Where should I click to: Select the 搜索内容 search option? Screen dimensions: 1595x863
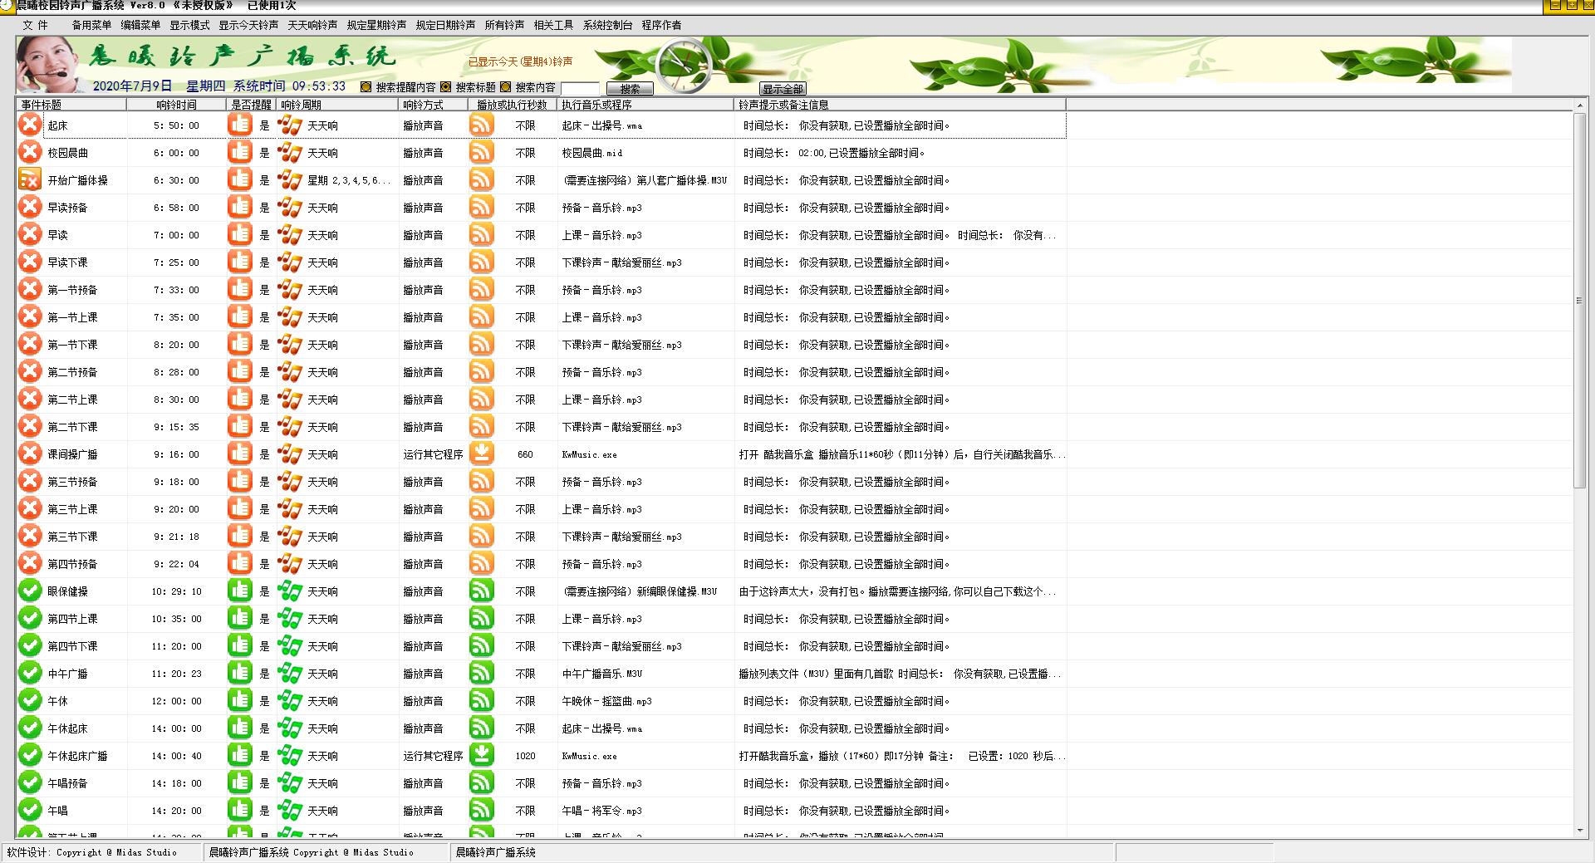point(506,87)
